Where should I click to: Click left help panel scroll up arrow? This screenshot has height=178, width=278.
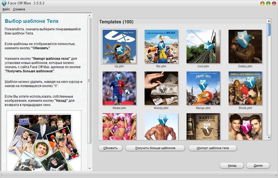click(x=90, y=16)
